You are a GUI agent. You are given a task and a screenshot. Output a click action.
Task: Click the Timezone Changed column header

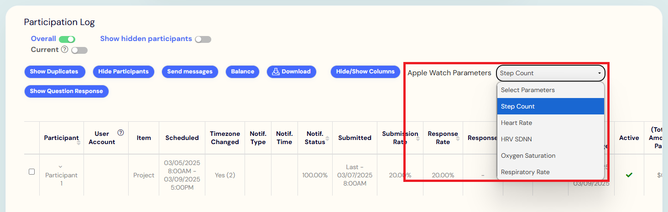(224, 138)
